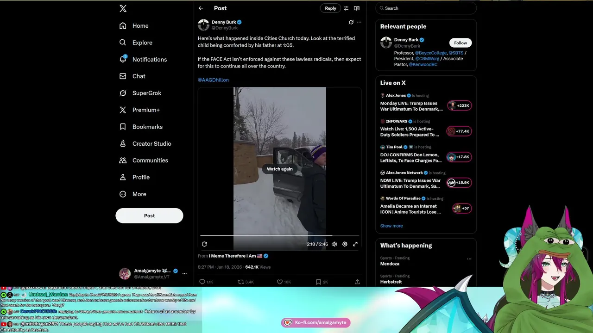Click the large Post button

[x=149, y=216]
